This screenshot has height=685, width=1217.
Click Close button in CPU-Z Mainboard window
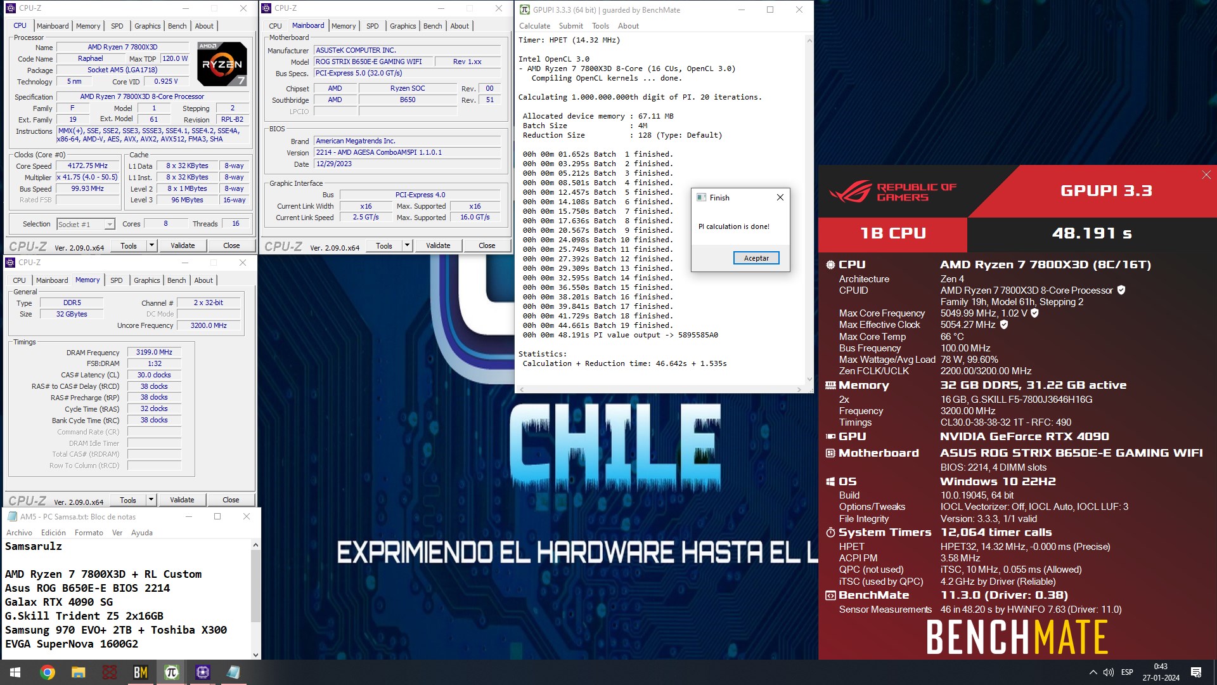(x=487, y=245)
